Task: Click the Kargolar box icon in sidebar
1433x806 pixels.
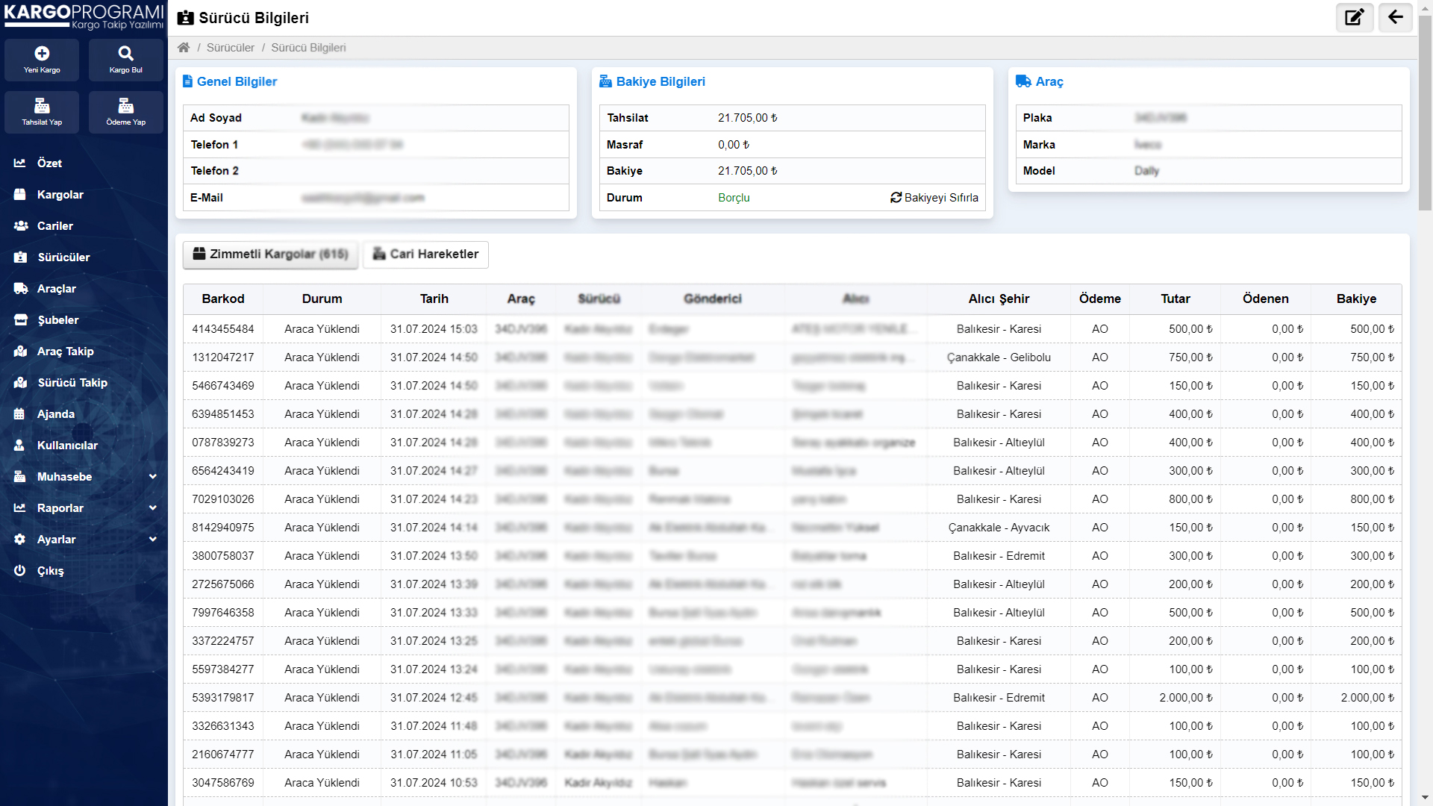Action: [x=20, y=194]
